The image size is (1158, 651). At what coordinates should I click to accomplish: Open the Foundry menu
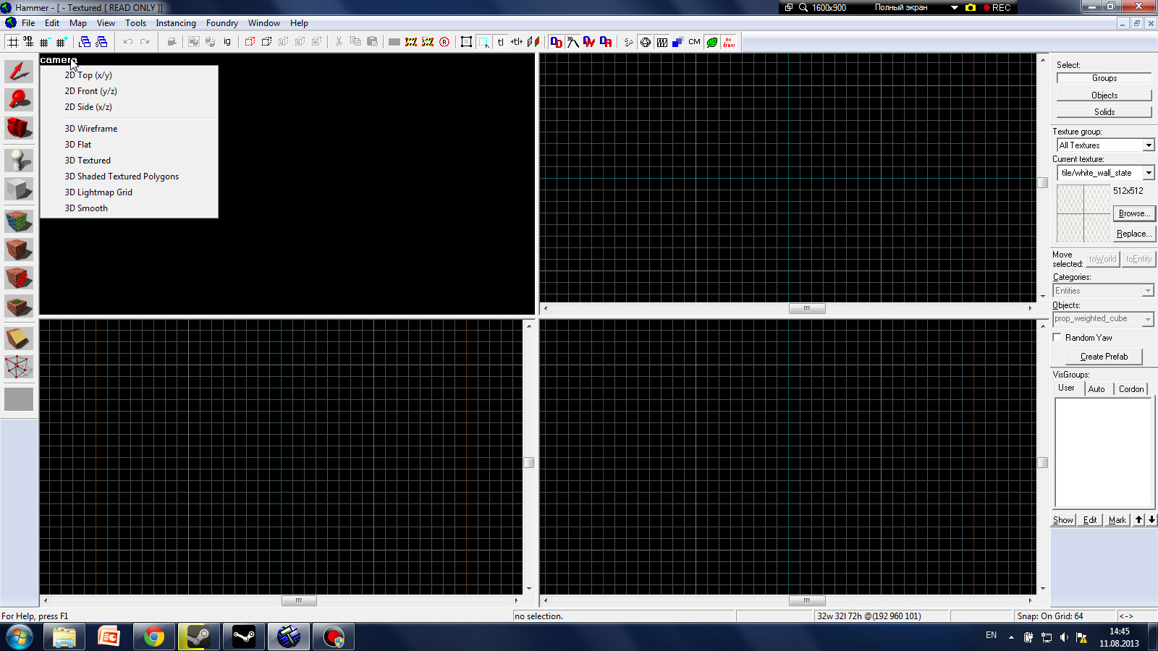222,23
